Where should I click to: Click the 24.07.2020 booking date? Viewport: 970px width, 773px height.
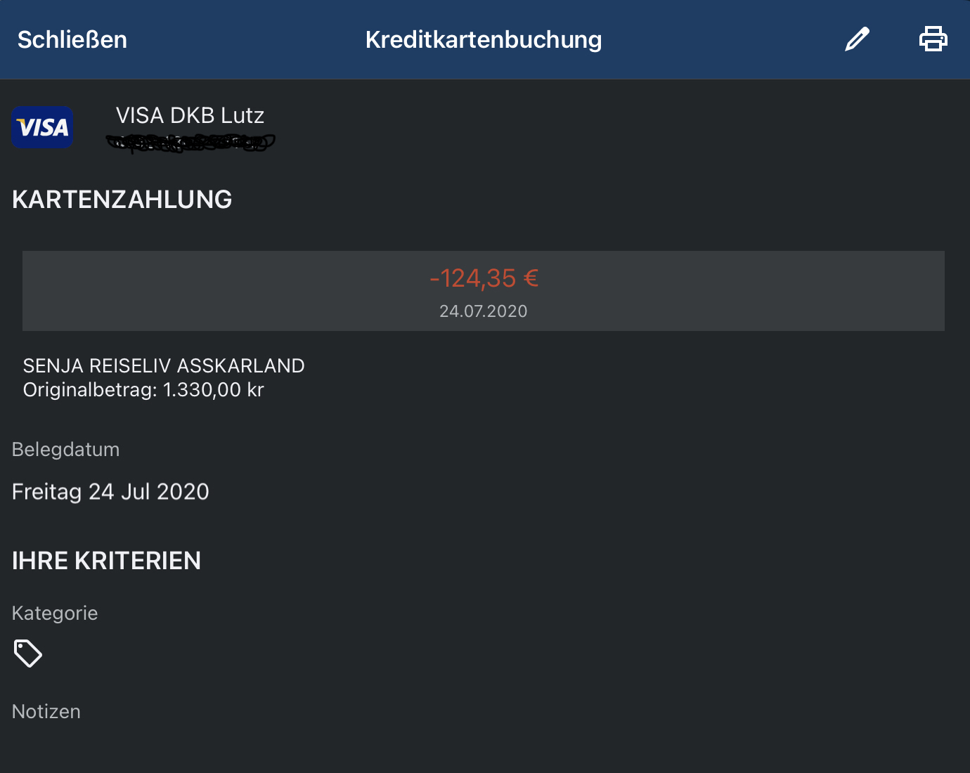pos(484,311)
